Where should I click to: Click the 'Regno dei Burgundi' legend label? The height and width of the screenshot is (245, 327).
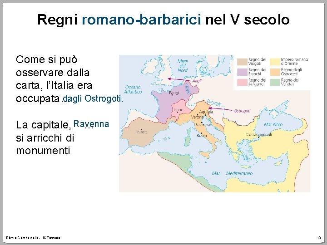coord(257,82)
